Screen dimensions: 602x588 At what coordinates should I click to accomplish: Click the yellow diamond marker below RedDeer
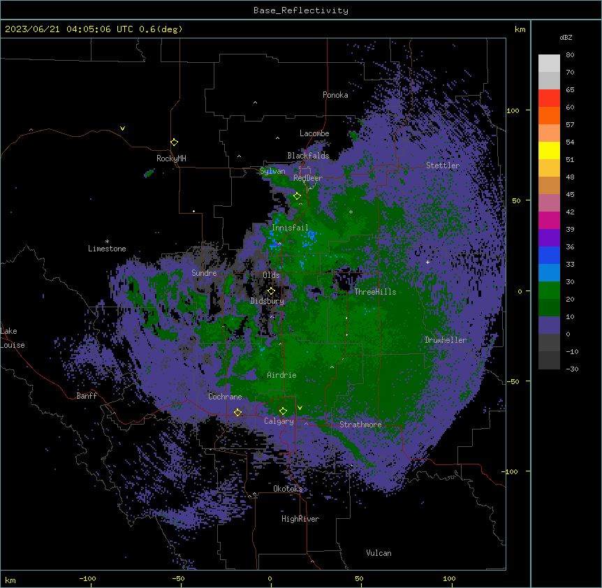[297, 196]
